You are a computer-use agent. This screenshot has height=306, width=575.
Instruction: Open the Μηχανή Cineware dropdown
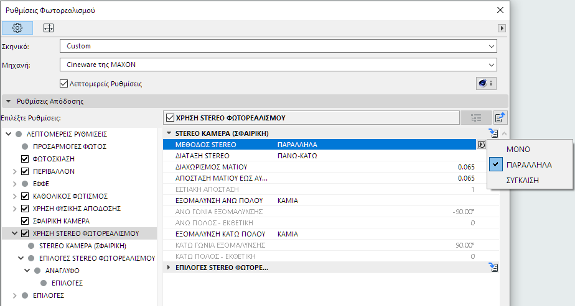(278, 65)
